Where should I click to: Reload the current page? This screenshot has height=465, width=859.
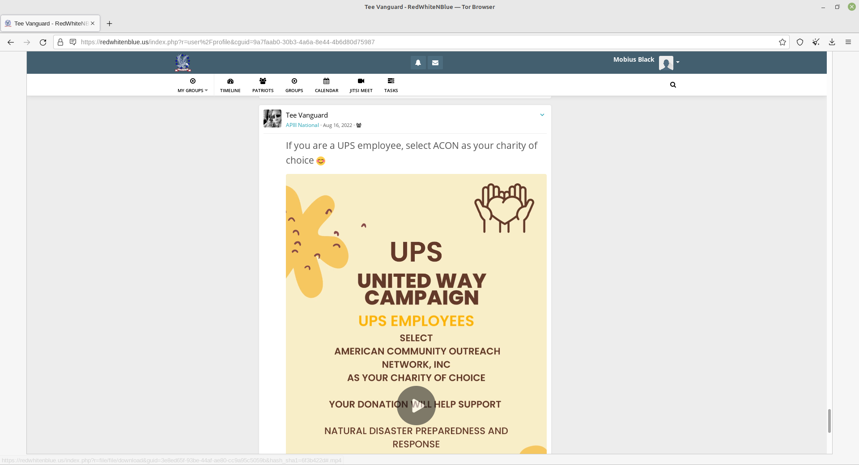tap(43, 42)
